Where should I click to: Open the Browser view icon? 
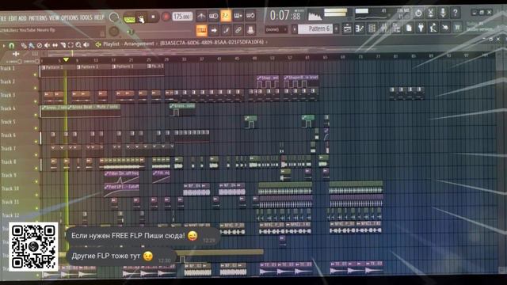[x=396, y=28]
